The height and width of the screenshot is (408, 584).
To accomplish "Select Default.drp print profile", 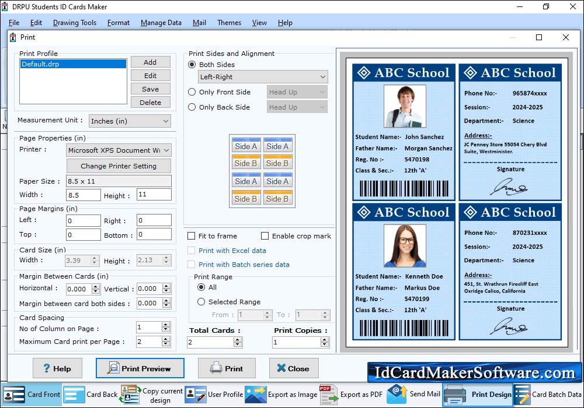I will 73,64.
